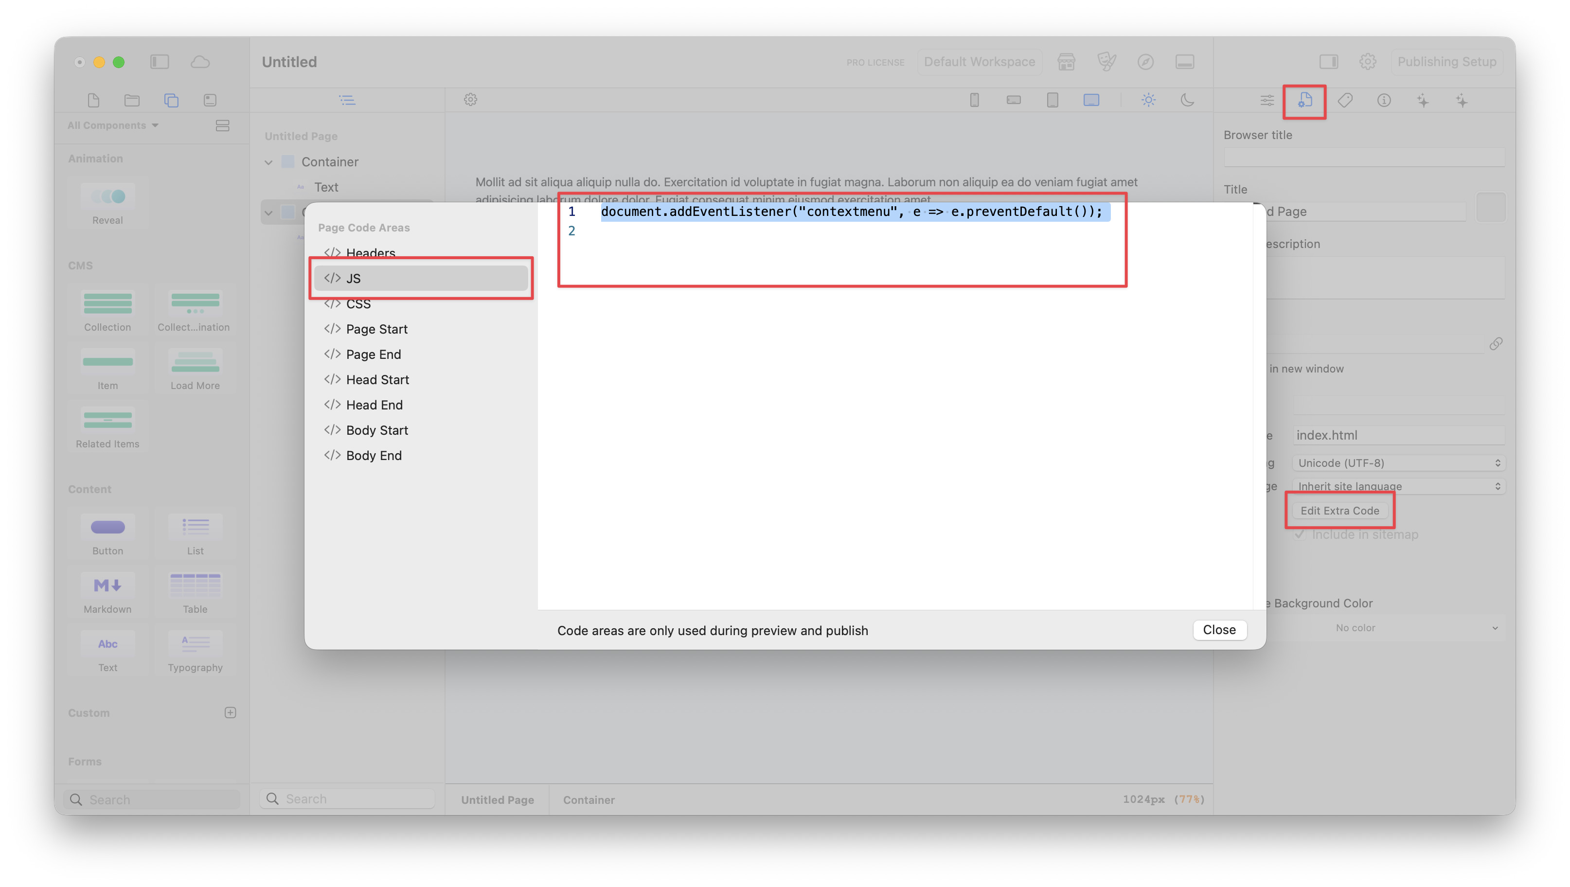
Task: Click the Edit Extra Code button
Action: click(x=1339, y=511)
